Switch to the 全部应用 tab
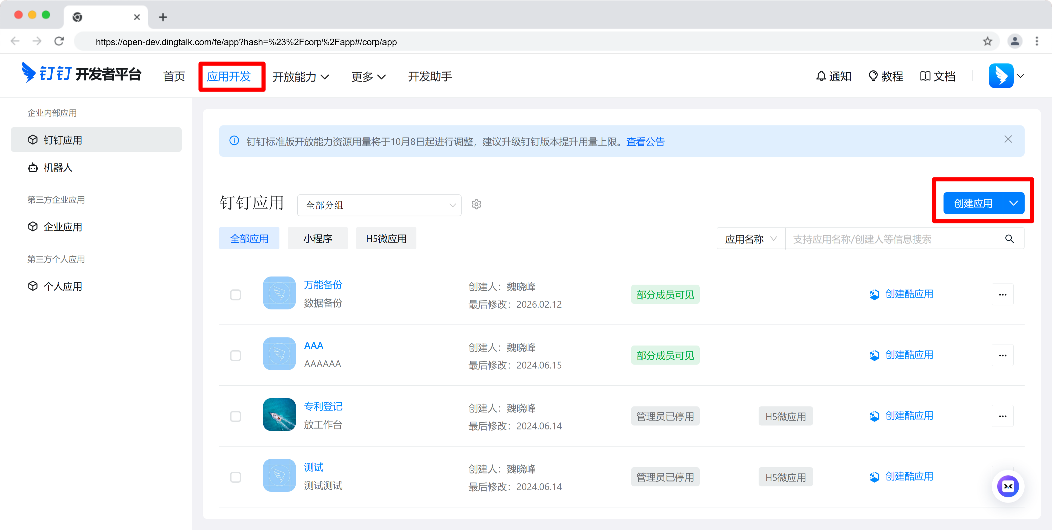 coord(249,239)
